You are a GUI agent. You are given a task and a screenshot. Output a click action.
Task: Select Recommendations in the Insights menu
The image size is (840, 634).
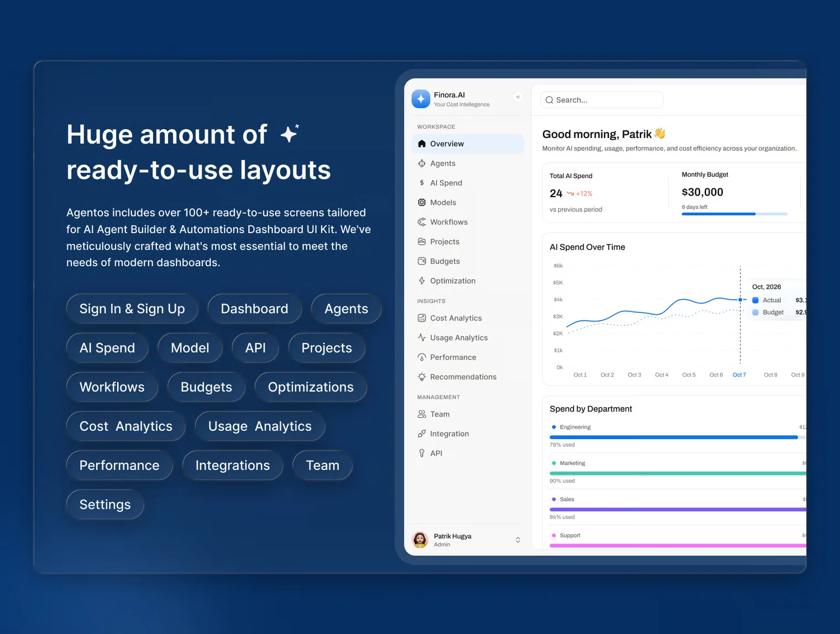[468, 377]
